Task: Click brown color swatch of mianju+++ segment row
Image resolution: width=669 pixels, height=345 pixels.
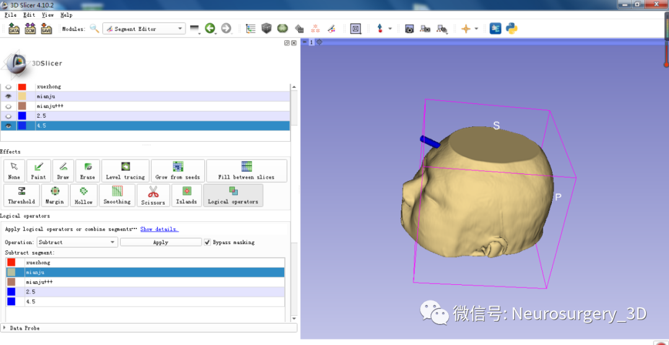Action: (x=22, y=106)
